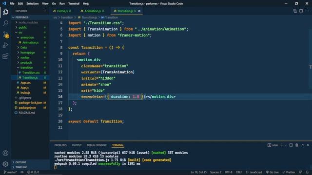The image size is (312, 175).
Task: Click Prettier in status bar
Action: 289,172
